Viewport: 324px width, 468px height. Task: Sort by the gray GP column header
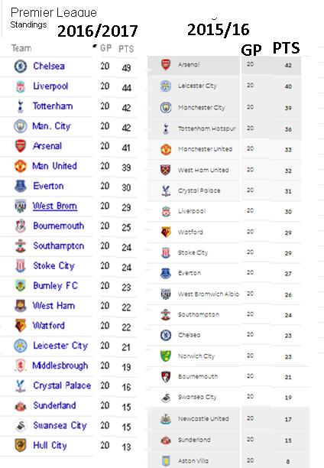[105, 48]
